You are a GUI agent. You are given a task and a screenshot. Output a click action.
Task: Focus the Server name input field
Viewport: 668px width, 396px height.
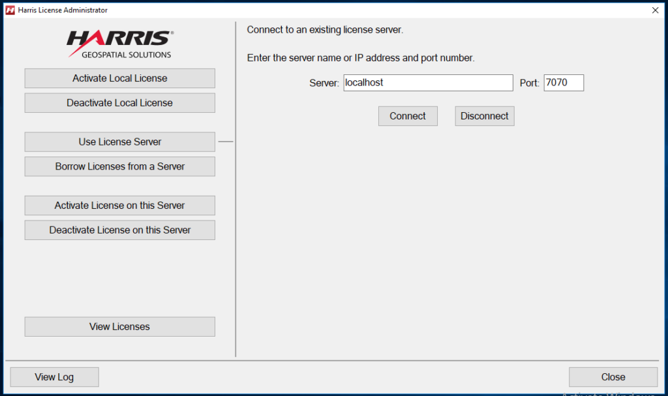pyautogui.click(x=428, y=83)
